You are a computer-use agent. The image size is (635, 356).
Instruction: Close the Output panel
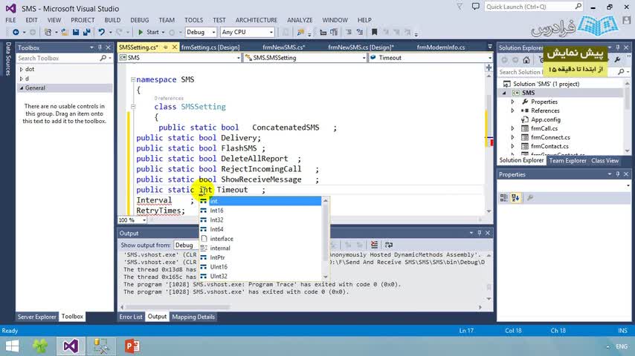(488, 233)
